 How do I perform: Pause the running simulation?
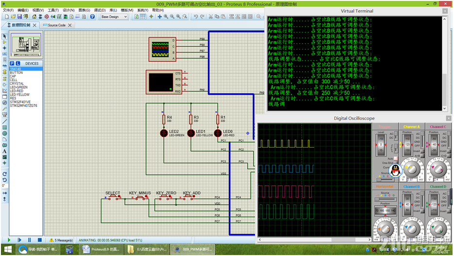30,240
